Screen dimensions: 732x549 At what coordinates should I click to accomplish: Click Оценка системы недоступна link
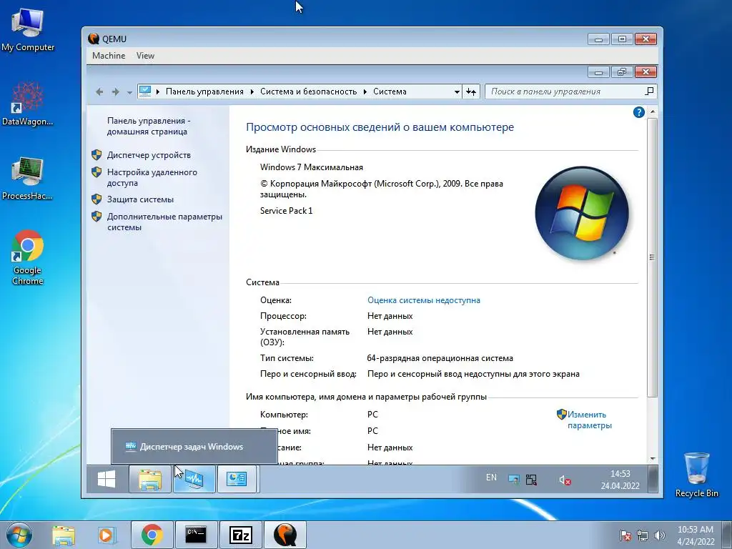(x=423, y=300)
